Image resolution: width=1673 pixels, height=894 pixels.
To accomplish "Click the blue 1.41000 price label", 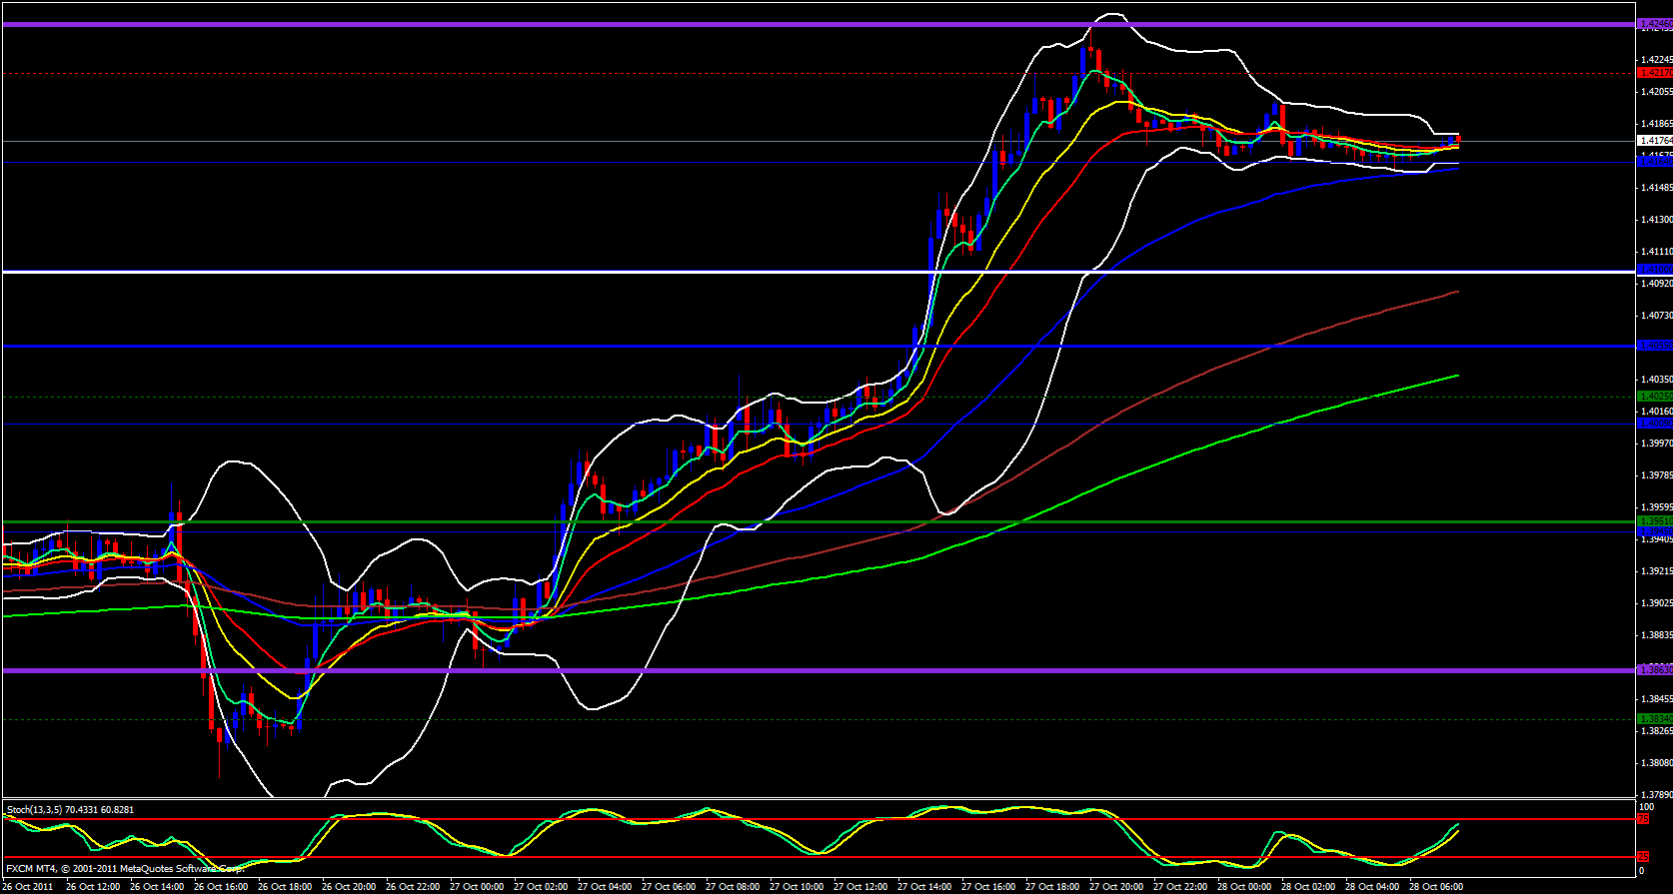I will (x=1655, y=270).
